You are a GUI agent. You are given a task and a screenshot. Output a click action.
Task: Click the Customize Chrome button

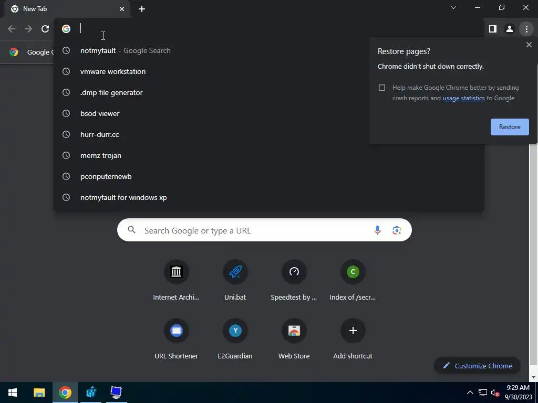[x=477, y=366]
